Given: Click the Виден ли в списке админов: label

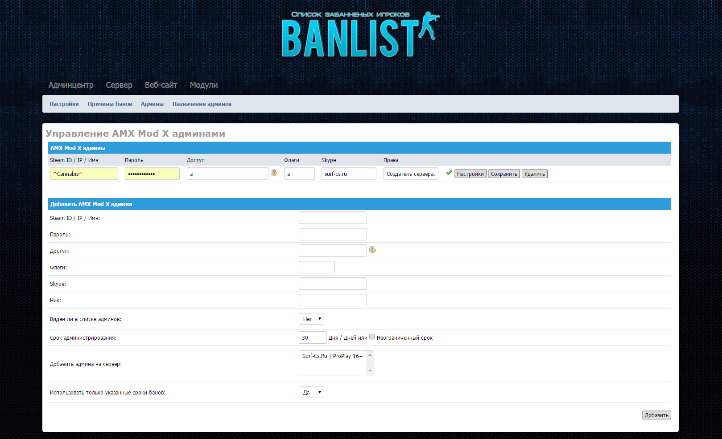Looking at the screenshot, I should point(86,319).
